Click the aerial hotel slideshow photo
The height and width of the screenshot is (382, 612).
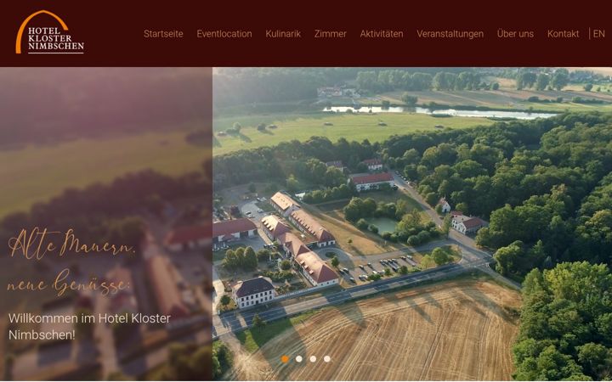pyautogui.click(x=412, y=224)
